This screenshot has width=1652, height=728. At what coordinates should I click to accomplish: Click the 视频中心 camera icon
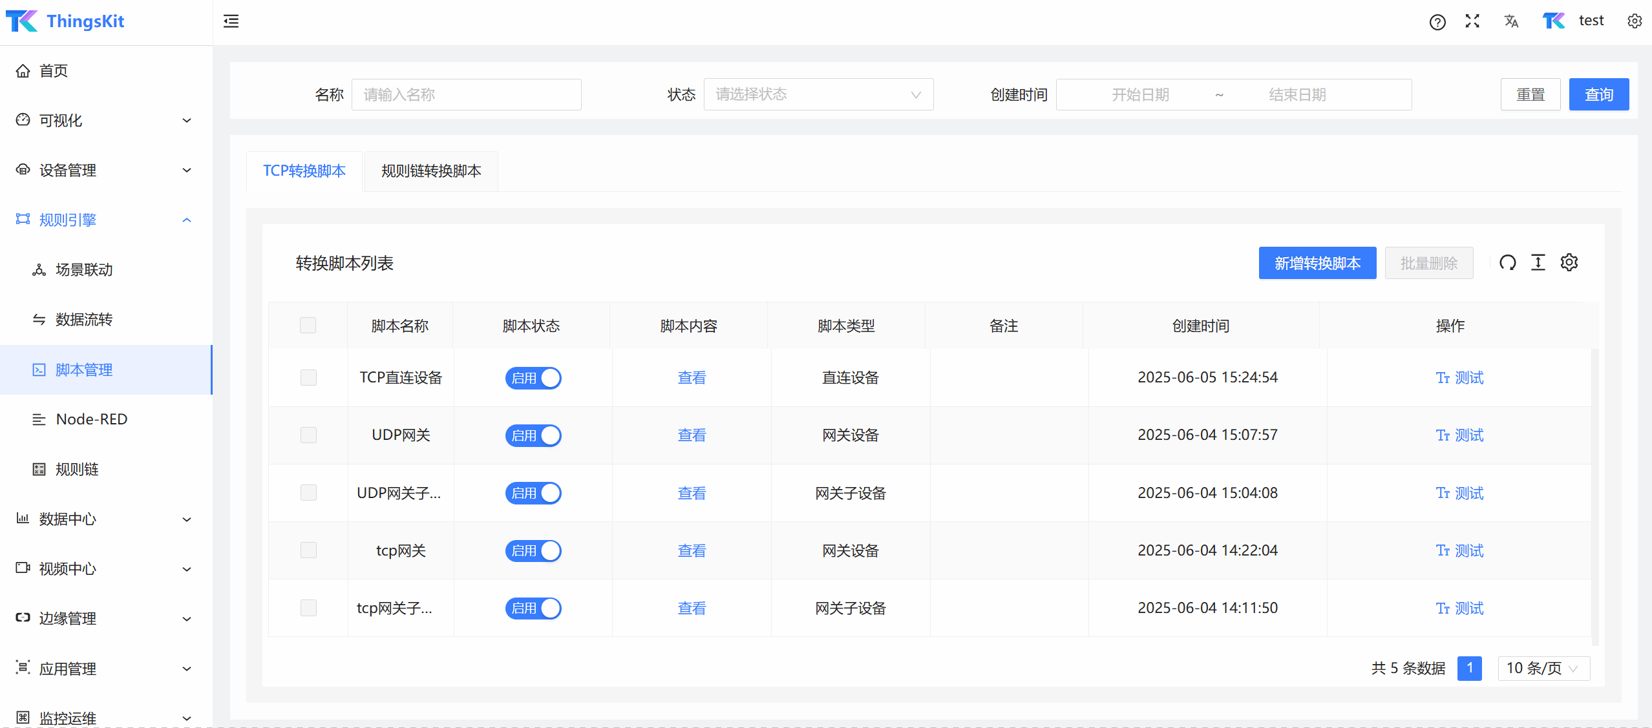click(23, 568)
